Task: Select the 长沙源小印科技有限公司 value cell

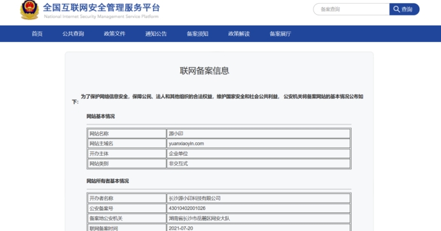Action: tap(258, 198)
